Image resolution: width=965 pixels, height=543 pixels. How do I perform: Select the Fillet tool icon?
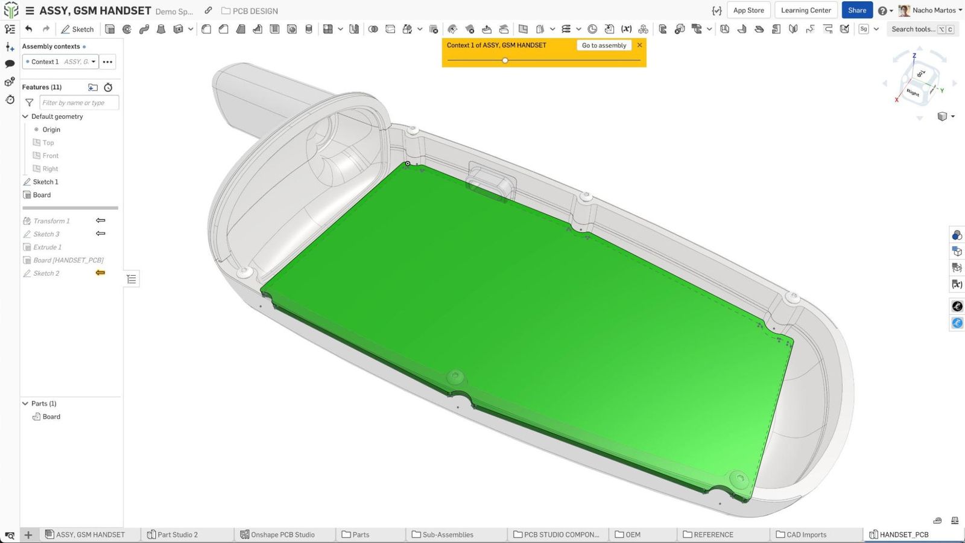click(x=206, y=29)
